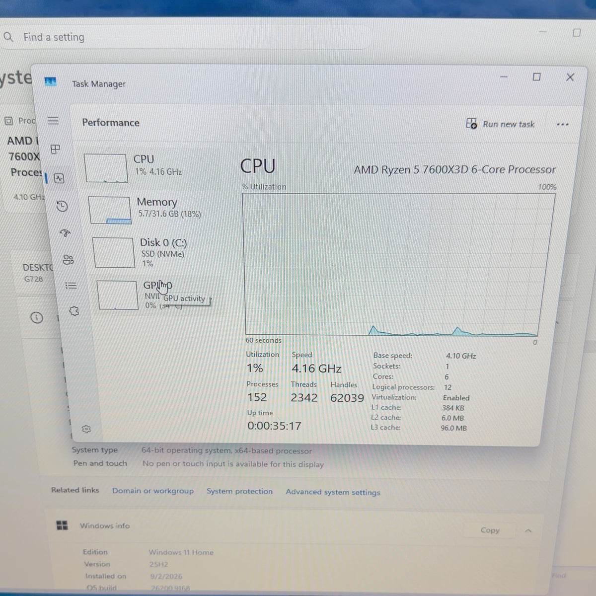Open Advanced system settings link
The image size is (596, 596).
333,492
